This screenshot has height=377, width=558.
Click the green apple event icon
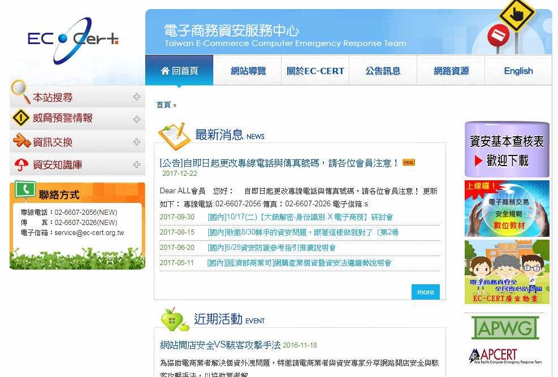click(174, 319)
